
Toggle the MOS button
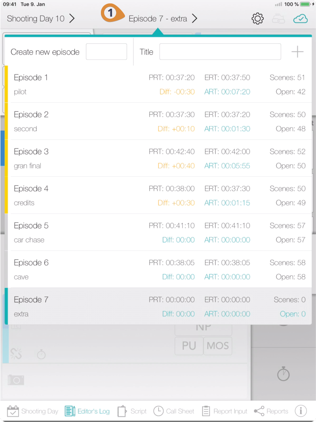point(218,346)
